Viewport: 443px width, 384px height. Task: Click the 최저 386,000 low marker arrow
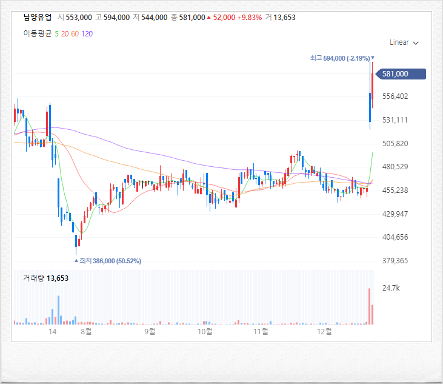click(x=76, y=261)
